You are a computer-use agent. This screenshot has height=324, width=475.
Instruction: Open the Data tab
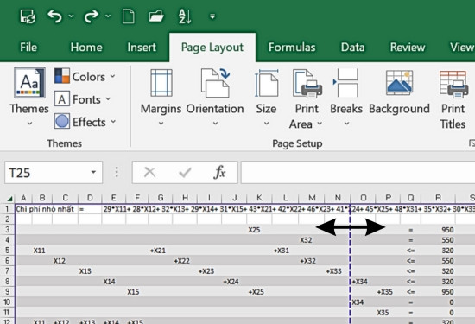pyautogui.click(x=352, y=48)
